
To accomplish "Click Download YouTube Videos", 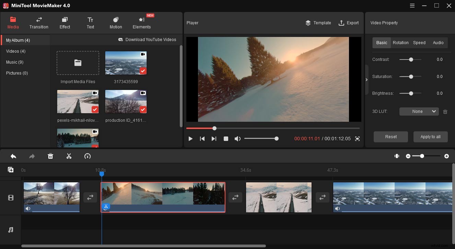I will click(148, 39).
